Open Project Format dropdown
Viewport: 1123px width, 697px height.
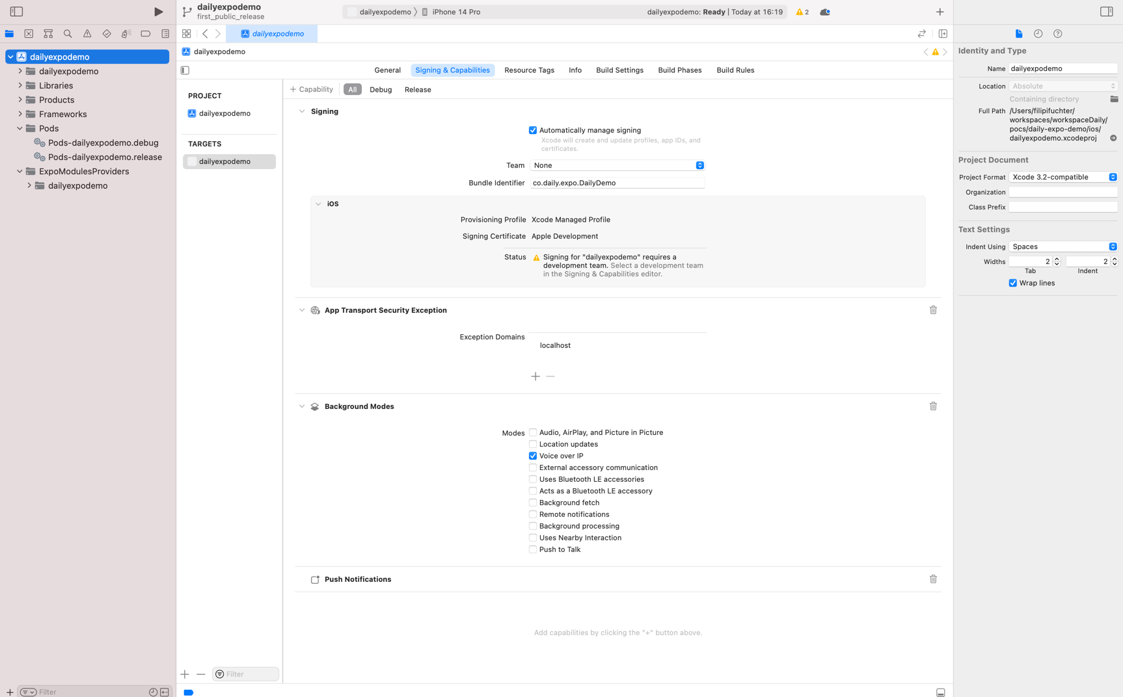1063,177
